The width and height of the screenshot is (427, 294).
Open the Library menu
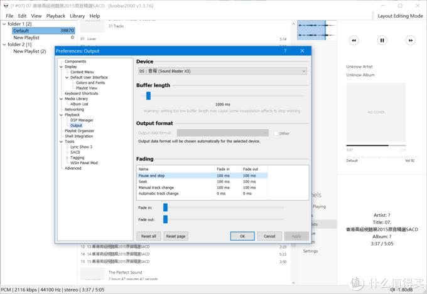pyautogui.click(x=77, y=16)
